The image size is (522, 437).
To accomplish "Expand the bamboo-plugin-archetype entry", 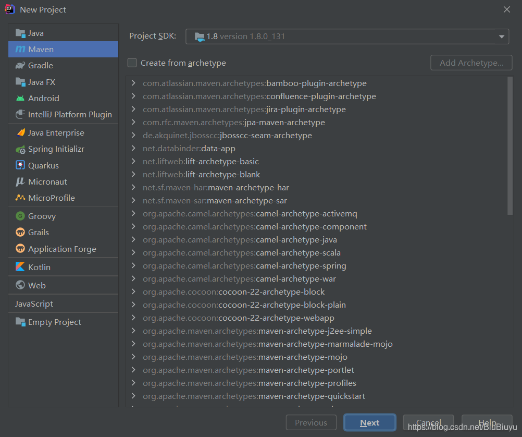I will click(133, 83).
